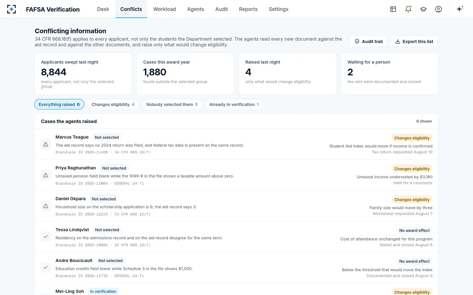Toggle the Nobody selected them filter
This screenshot has width=473, height=295.
pos(172,104)
